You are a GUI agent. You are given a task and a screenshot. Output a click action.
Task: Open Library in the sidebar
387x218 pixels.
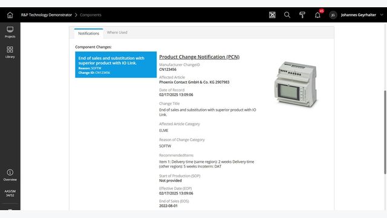coord(10,52)
